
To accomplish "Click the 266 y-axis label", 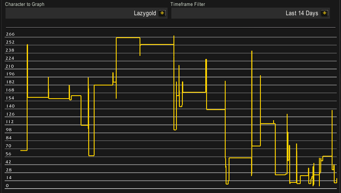I will pos(10,34).
